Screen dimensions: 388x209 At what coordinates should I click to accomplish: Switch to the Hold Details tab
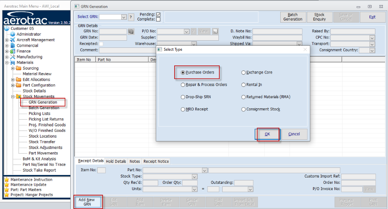[116, 162]
